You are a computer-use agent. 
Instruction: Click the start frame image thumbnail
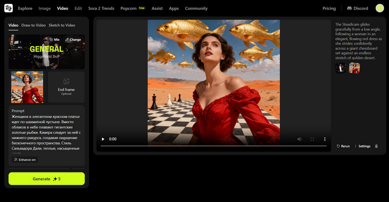27,87
